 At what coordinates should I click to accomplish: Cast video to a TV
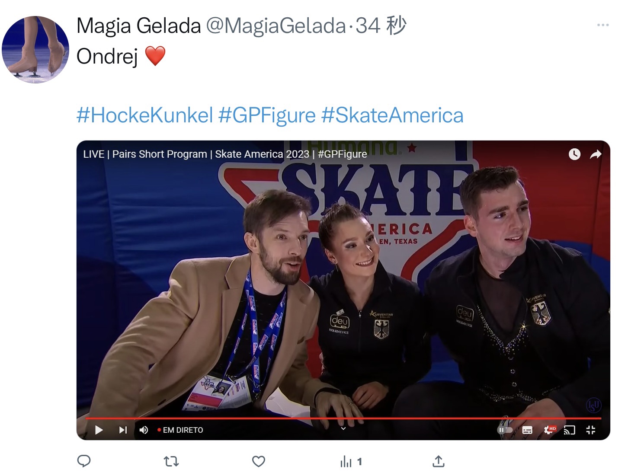tap(570, 430)
